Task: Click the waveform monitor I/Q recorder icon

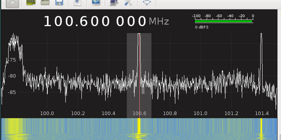Action: tap(96, 2)
